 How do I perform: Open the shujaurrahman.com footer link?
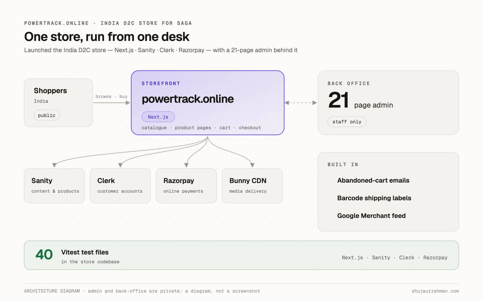(x=435, y=291)
